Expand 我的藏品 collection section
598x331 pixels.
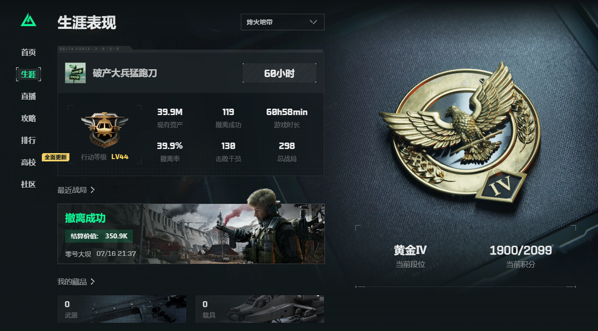(76, 281)
